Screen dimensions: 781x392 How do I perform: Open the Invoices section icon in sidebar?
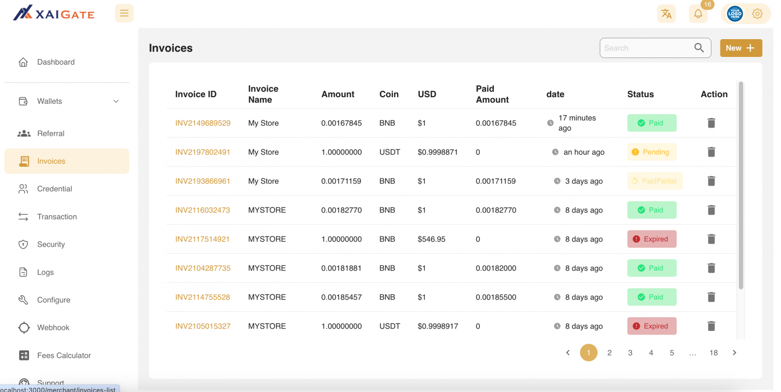point(23,161)
